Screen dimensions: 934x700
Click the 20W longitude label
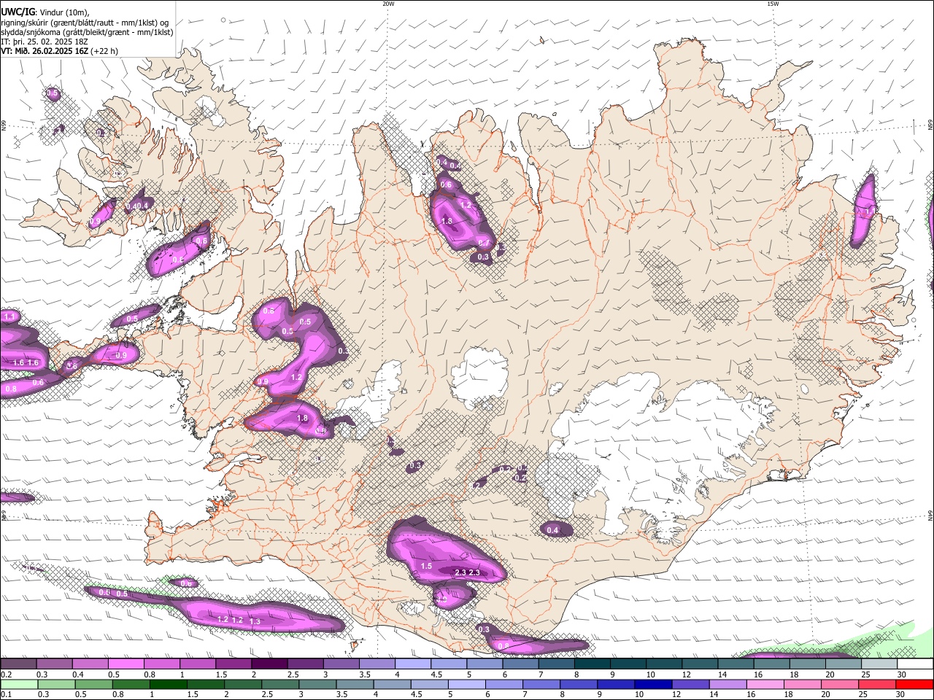388,4
